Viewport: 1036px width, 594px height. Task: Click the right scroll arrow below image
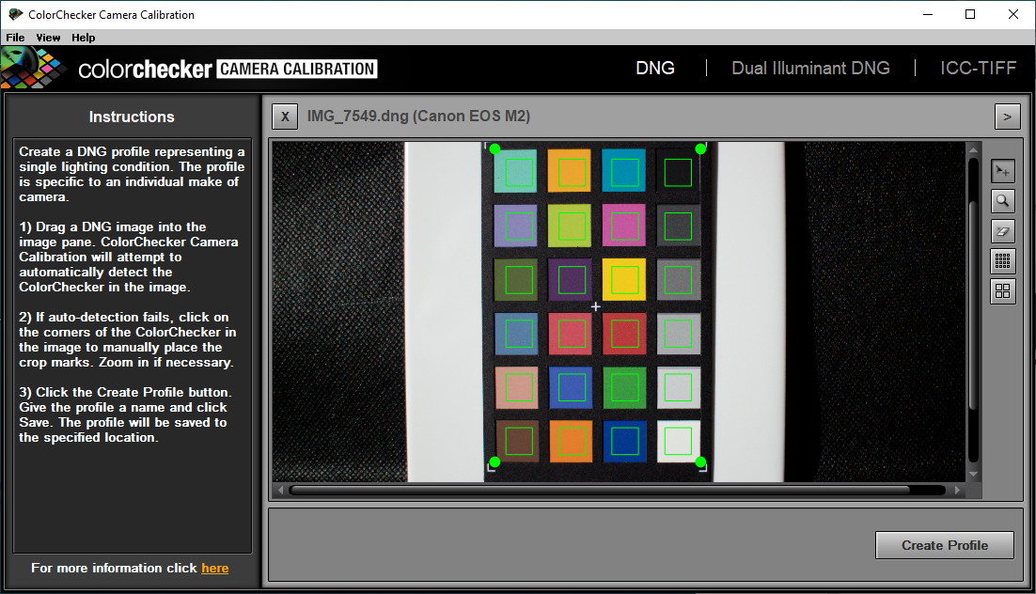957,491
